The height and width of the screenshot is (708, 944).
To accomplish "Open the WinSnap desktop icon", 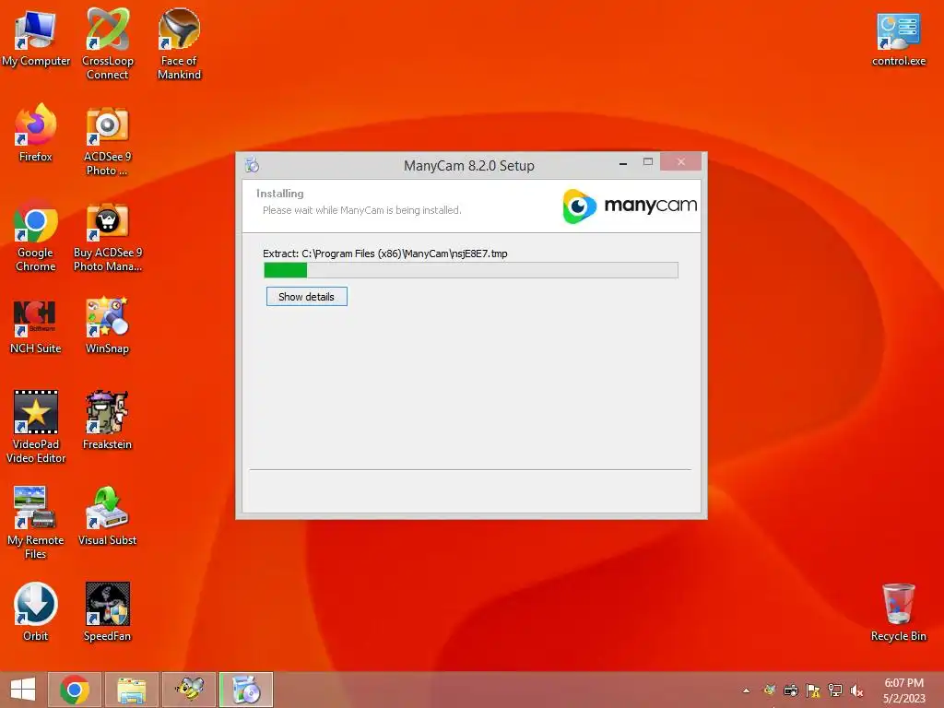I will click(x=107, y=325).
